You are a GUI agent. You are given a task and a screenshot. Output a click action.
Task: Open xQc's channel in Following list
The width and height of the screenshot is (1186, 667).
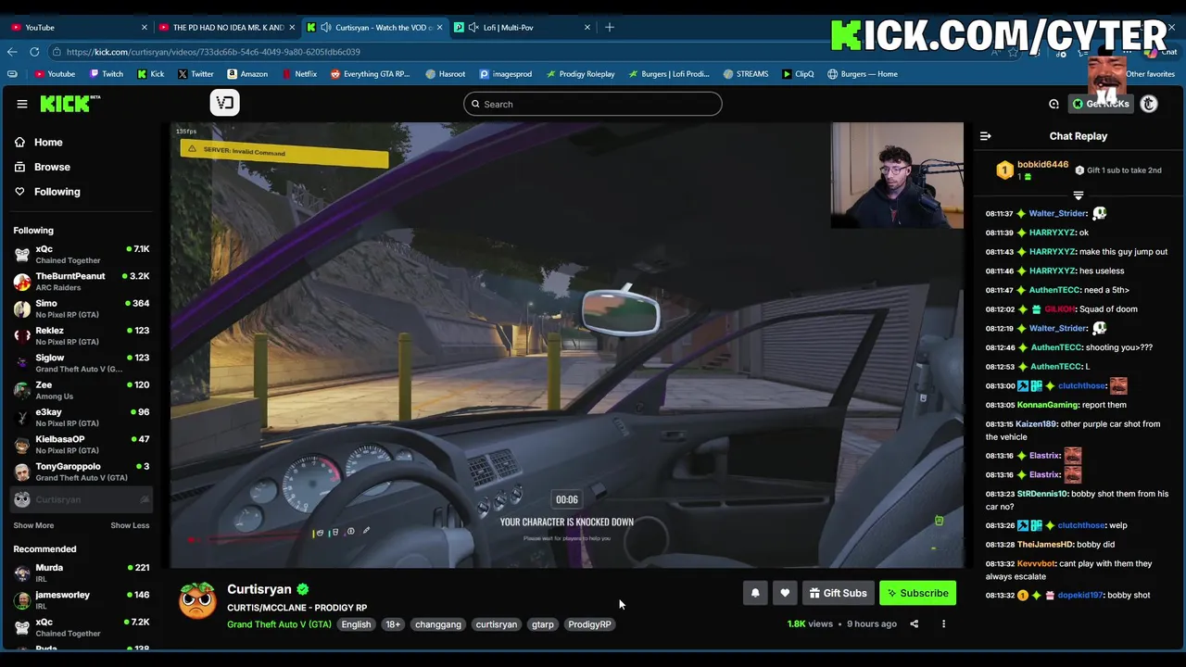(82, 255)
